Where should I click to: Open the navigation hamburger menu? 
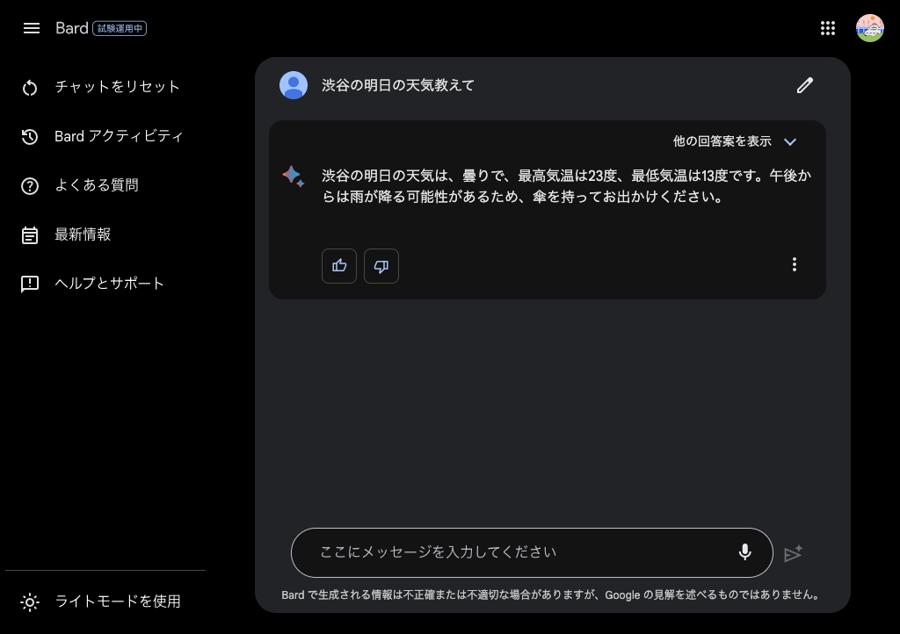pos(32,28)
